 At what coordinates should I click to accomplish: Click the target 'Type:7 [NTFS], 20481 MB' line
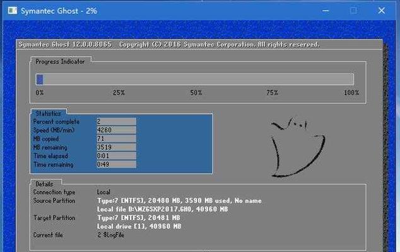tap(139, 218)
